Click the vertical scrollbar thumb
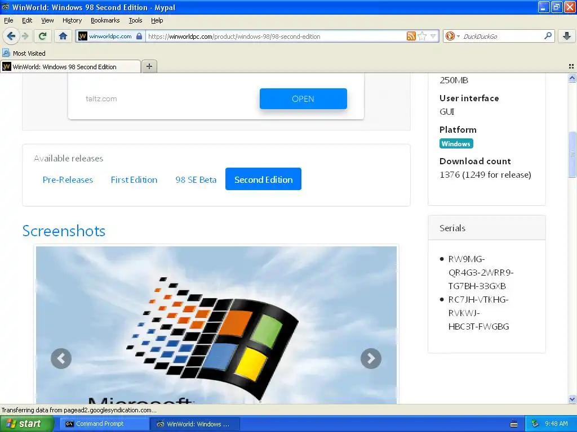The width and height of the screenshot is (577, 432). point(572,155)
